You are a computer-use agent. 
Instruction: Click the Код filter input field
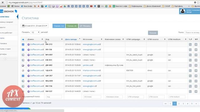click(x=54, y=97)
